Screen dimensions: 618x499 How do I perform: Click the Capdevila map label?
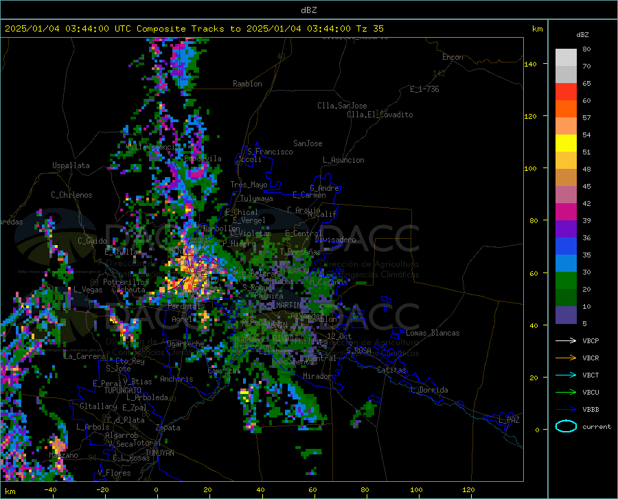[x=203, y=159]
